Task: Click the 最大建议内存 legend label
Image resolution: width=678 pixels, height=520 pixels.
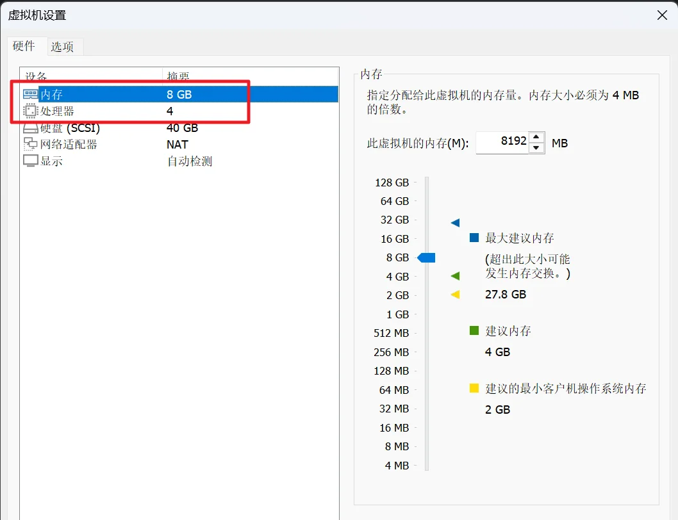Action: (x=519, y=238)
